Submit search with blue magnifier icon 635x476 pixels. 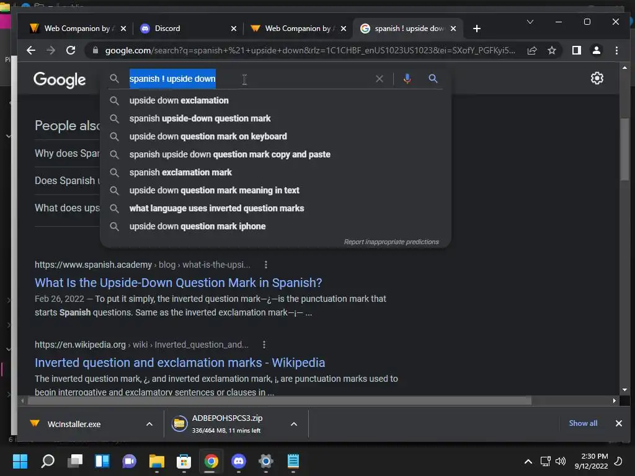433,79
